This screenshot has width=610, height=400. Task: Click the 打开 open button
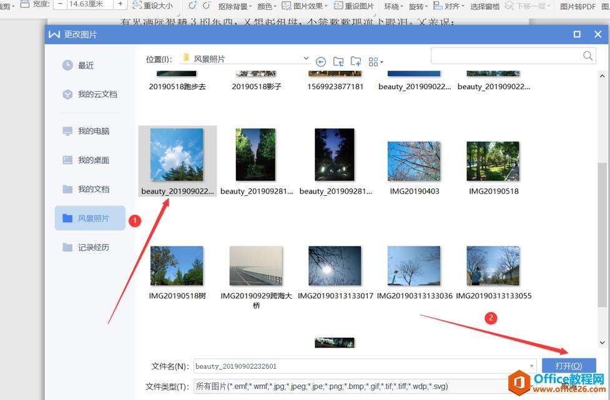pos(569,366)
